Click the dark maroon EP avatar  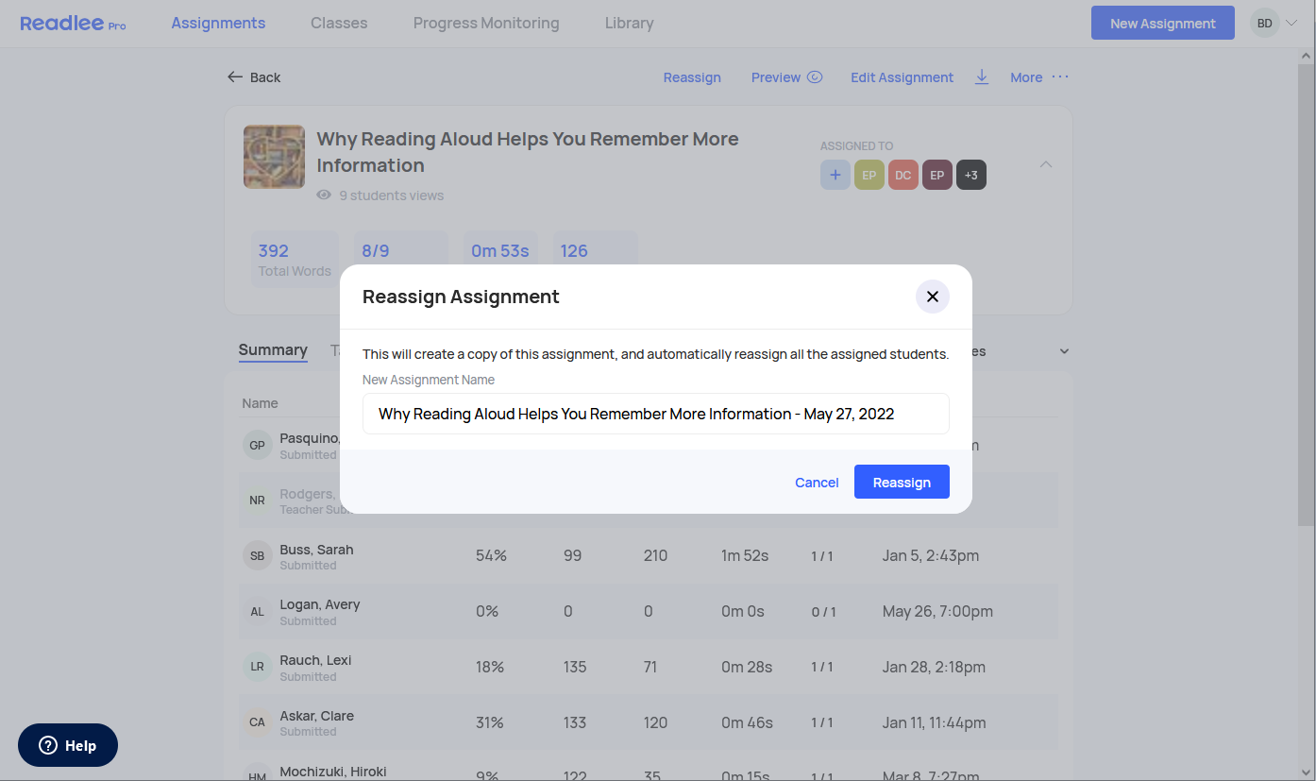[x=937, y=175]
